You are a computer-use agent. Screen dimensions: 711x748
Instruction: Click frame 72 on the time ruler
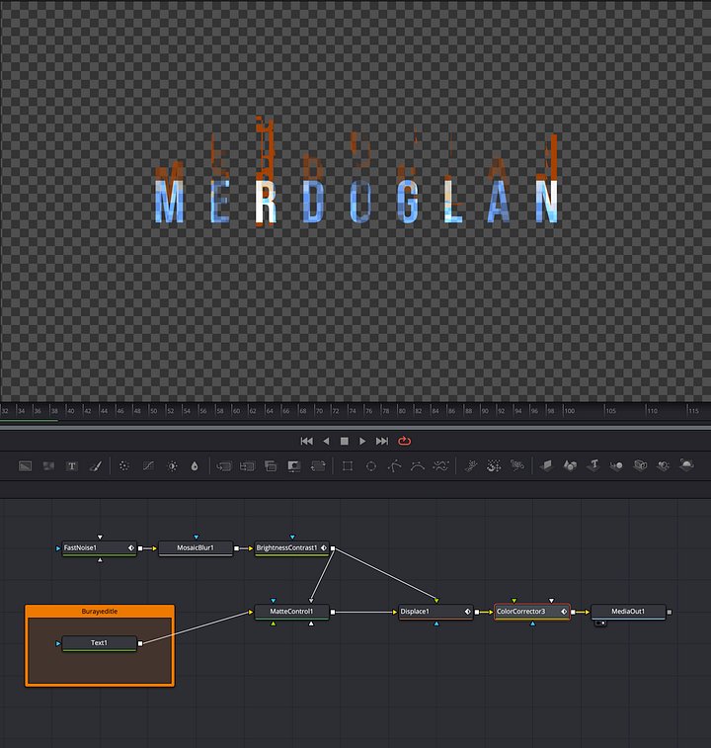[335, 411]
